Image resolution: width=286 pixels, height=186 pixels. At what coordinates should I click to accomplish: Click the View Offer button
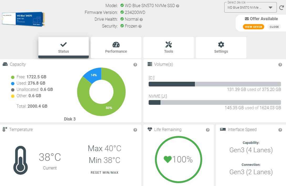[253, 27]
